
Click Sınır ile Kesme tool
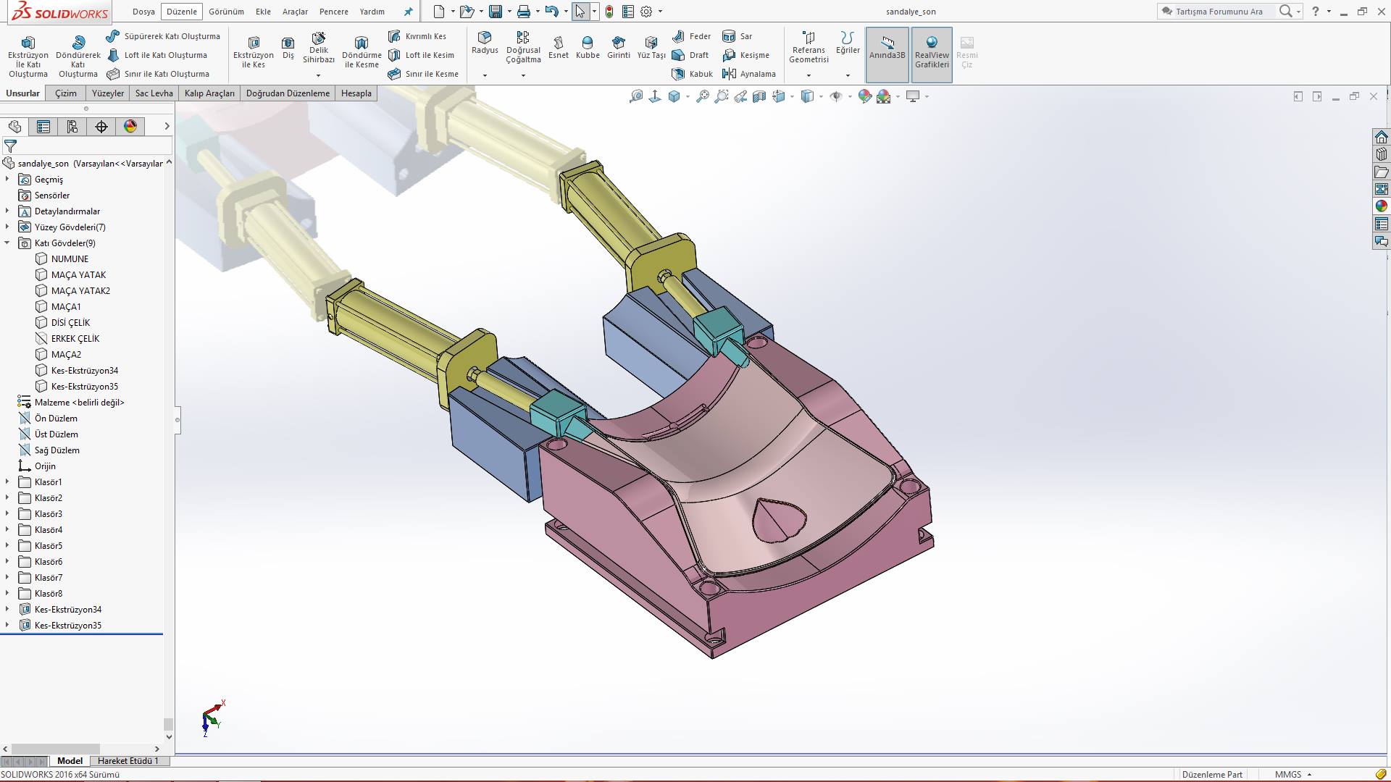pyautogui.click(x=423, y=74)
